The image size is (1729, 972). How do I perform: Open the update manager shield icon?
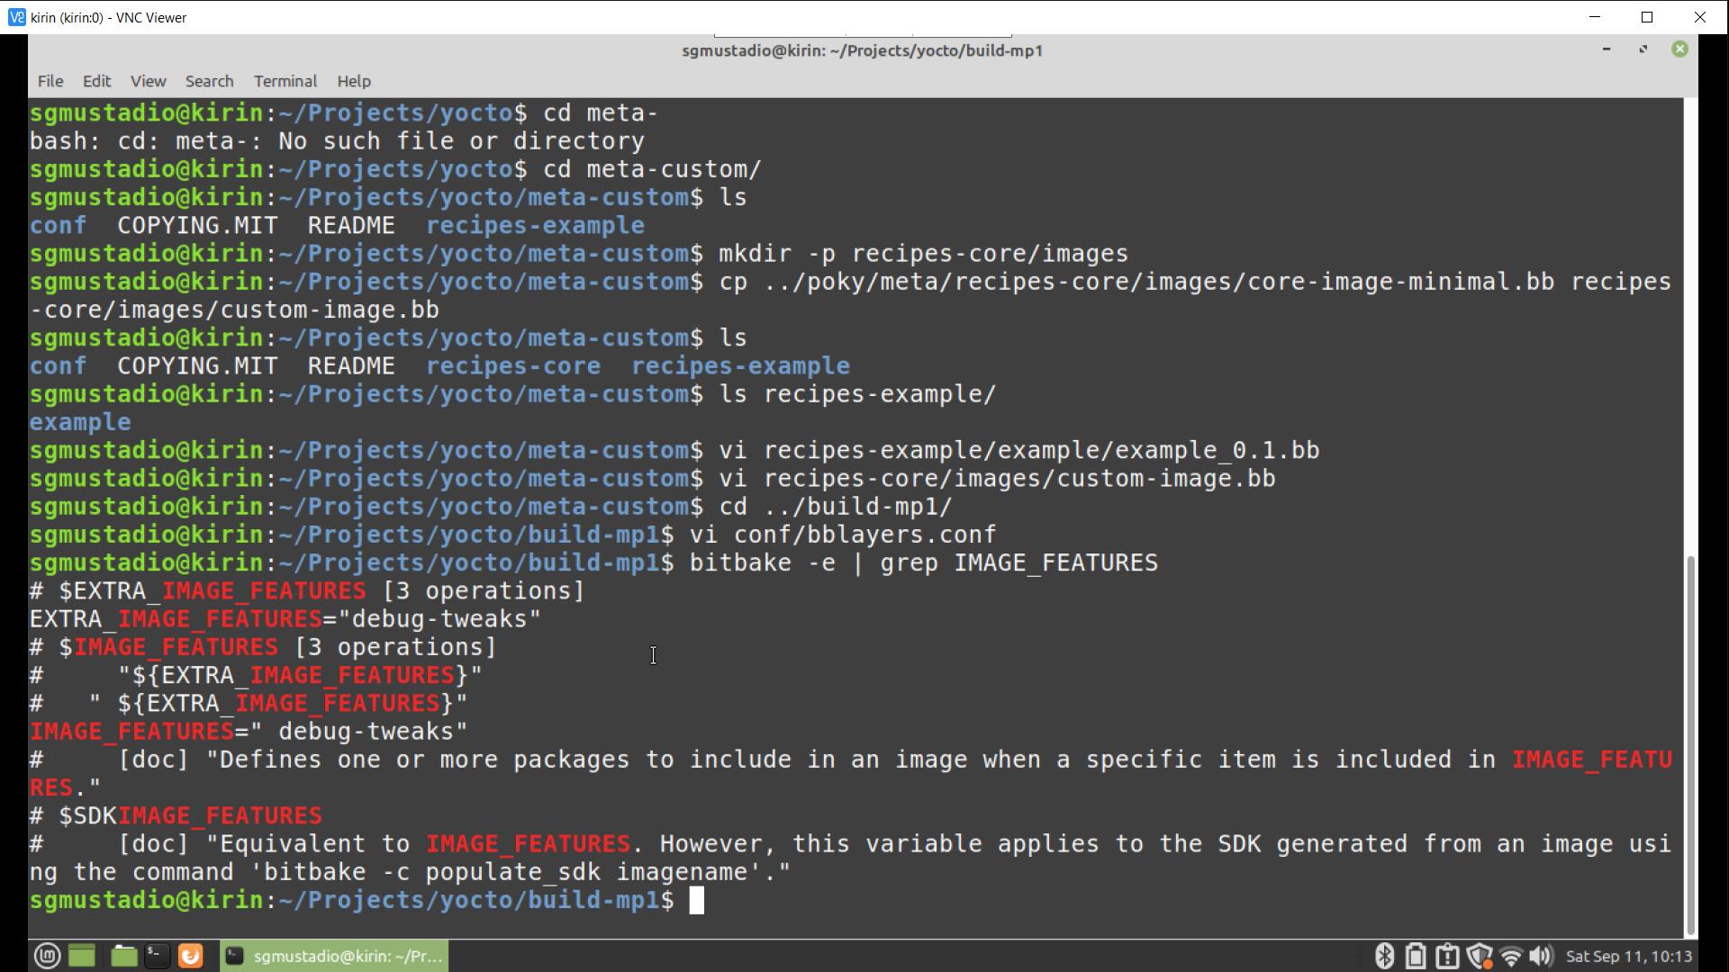coord(1478,956)
